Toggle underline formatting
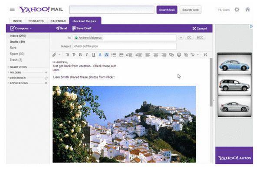 tap(93, 55)
